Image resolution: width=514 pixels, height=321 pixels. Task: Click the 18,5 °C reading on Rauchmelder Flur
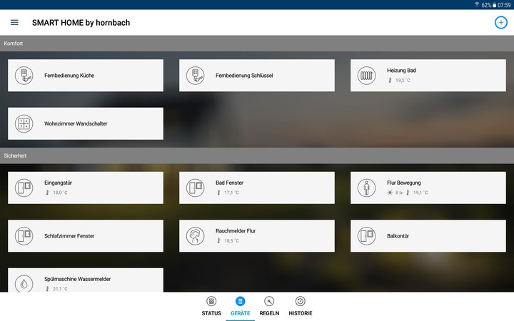tap(231, 241)
